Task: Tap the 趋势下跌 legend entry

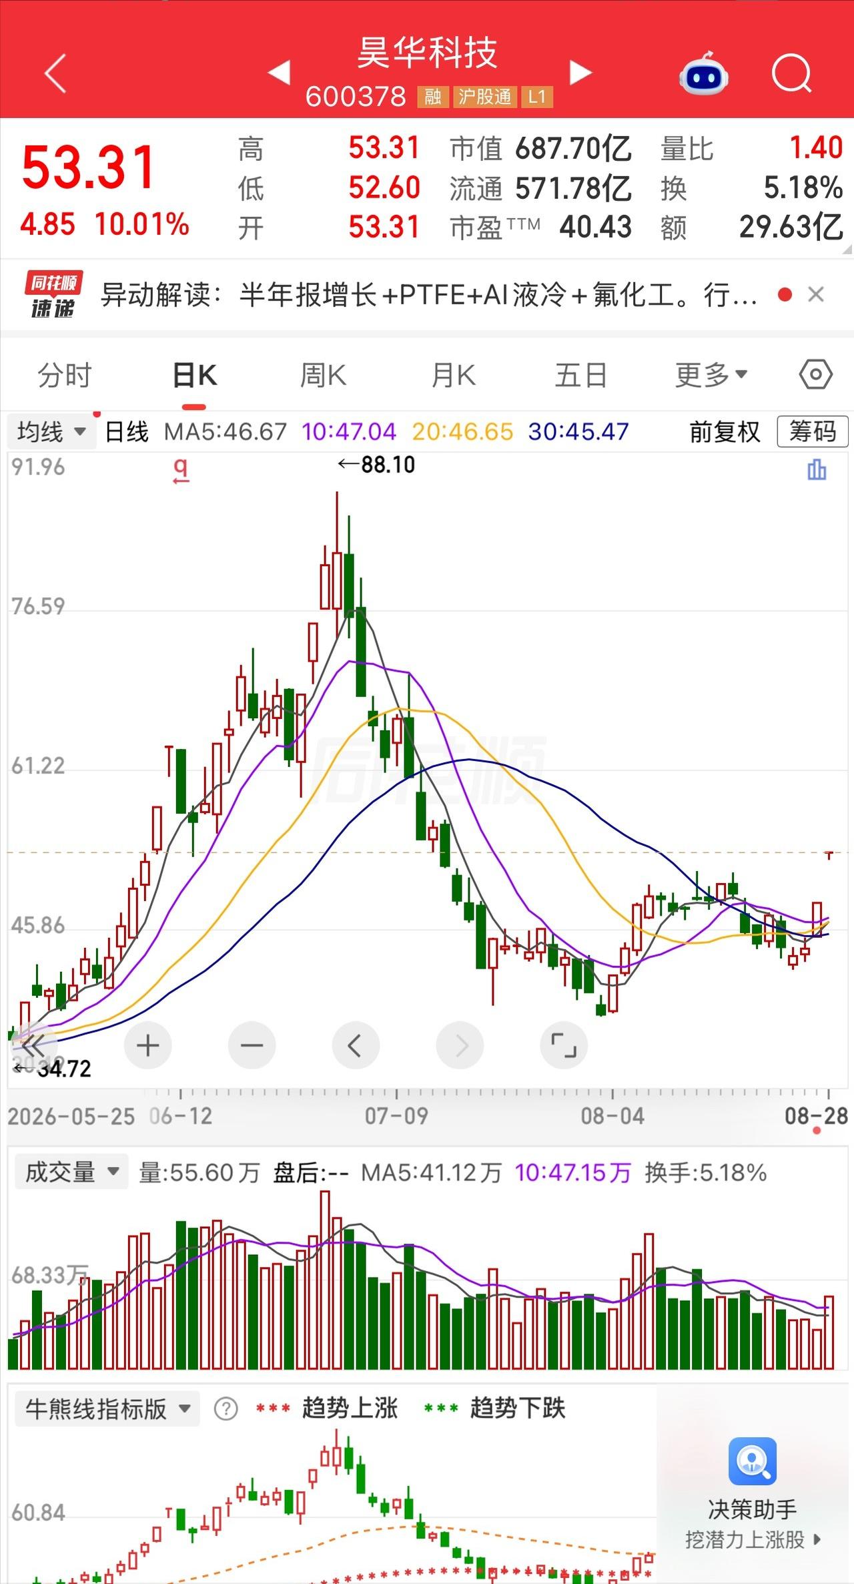Action: [x=494, y=1408]
